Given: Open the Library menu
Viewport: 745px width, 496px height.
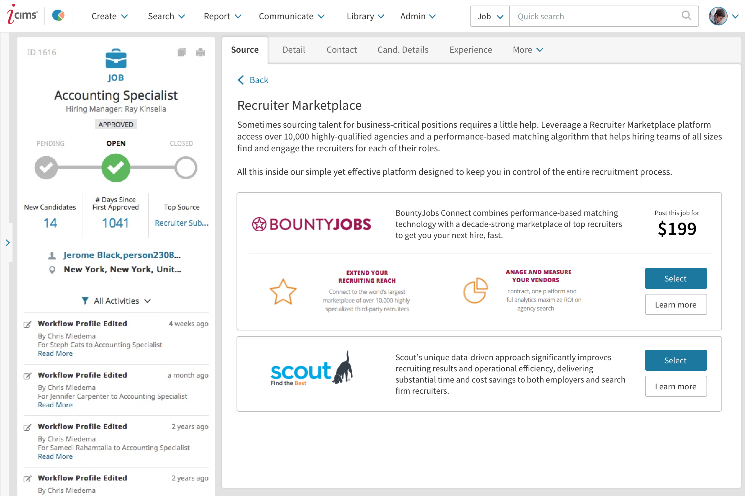Looking at the screenshot, I should (x=366, y=16).
